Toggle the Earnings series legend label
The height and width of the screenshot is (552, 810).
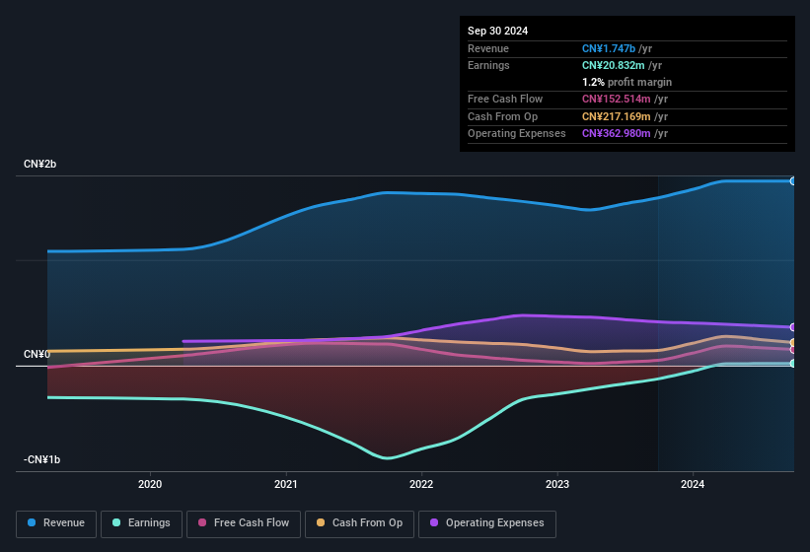(x=149, y=523)
